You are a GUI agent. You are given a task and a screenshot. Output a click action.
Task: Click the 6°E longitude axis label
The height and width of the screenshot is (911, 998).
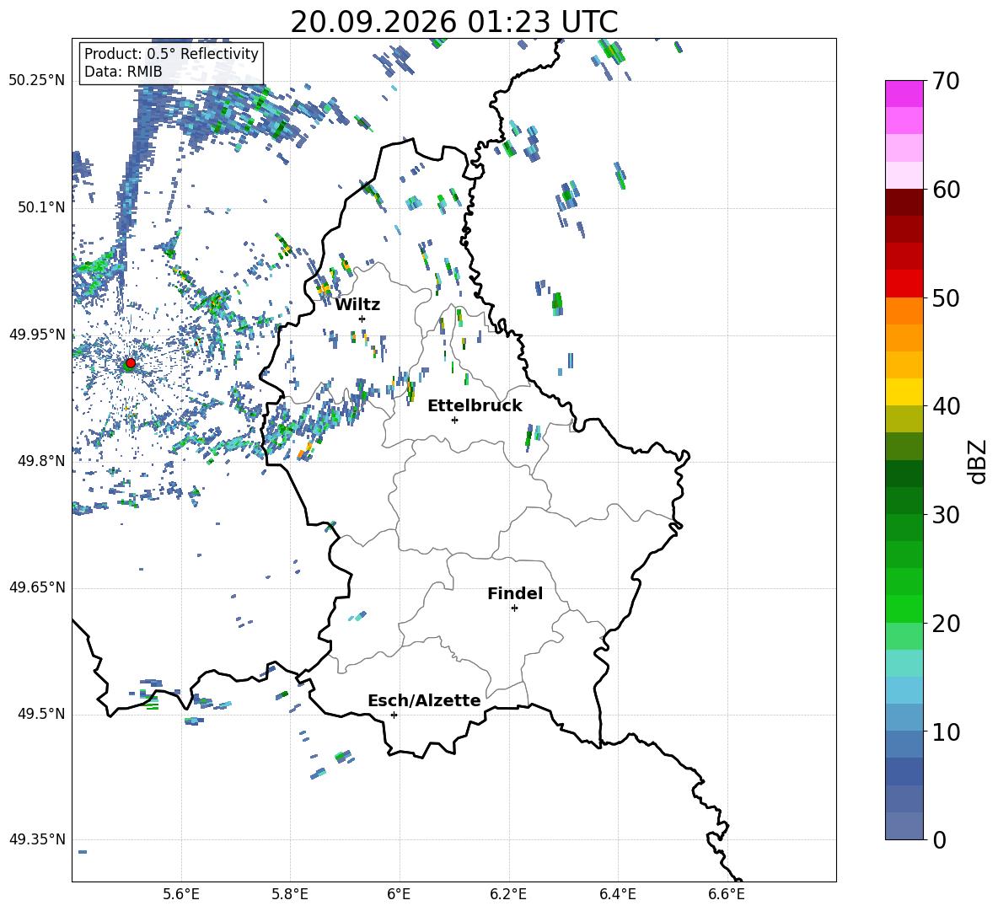tap(399, 894)
